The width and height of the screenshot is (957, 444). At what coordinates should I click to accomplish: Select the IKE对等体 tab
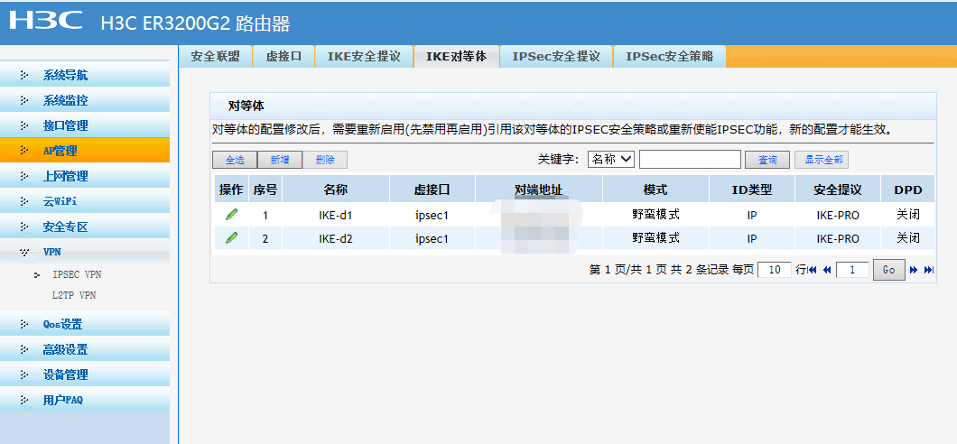pyautogui.click(x=457, y=57)
